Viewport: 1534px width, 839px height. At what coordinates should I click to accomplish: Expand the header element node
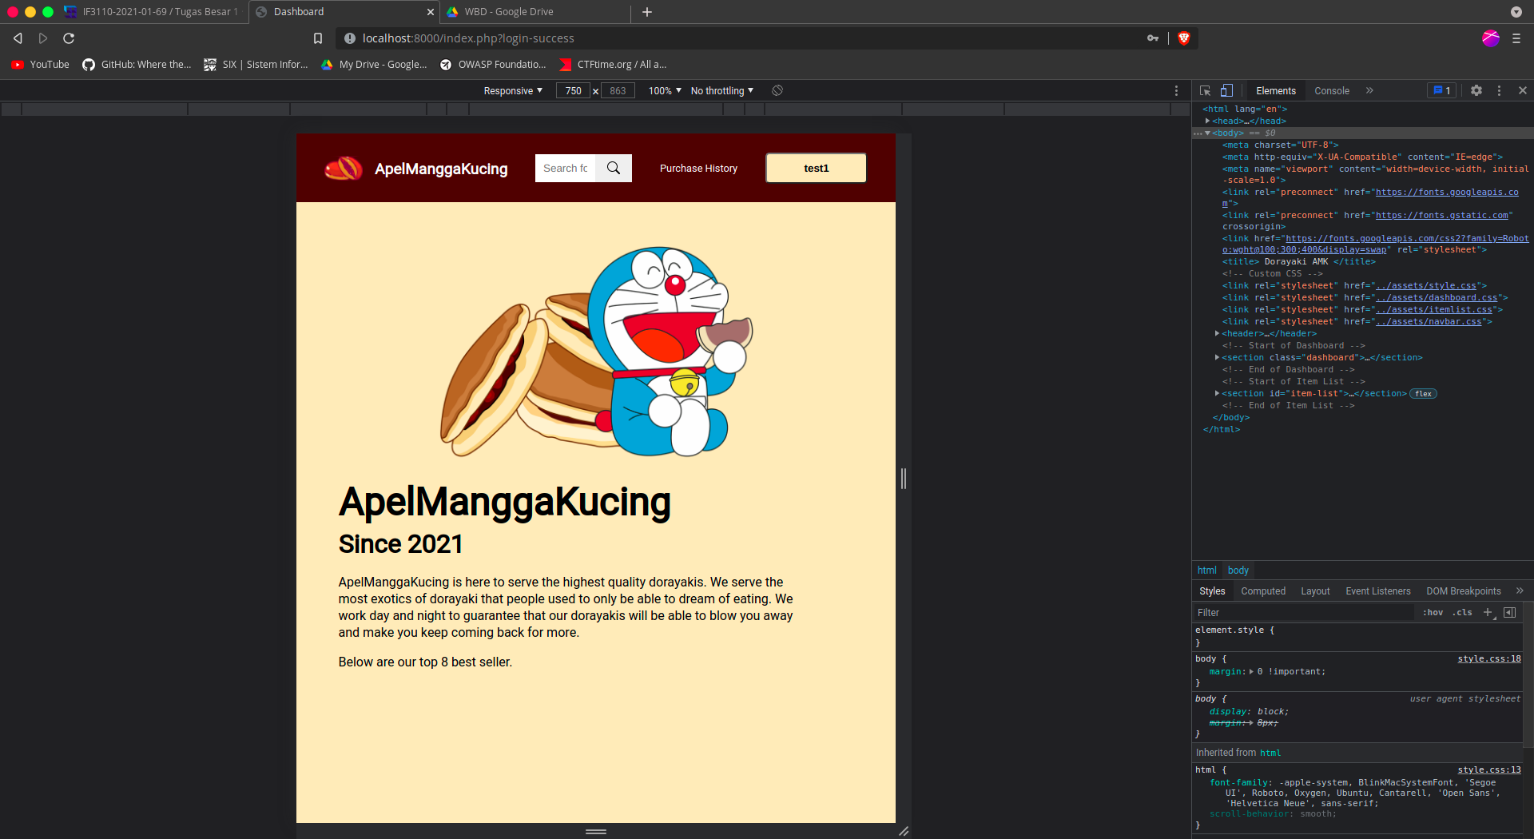tap(1217, 334)
